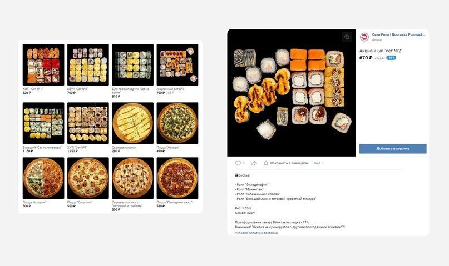
Task: Open ХИТ Сет №1 product thumbnail
Action: [x=43, y=64]
